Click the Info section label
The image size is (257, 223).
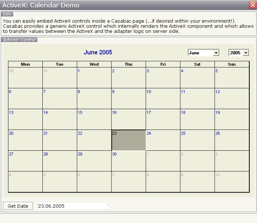pyautogui.click(x=7, y=14)
